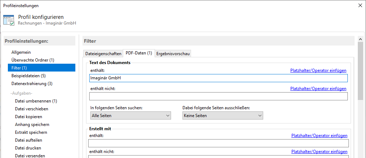Open Überwachte Ordner (1) settings
366x158 pixels.
tap(33, 60)
